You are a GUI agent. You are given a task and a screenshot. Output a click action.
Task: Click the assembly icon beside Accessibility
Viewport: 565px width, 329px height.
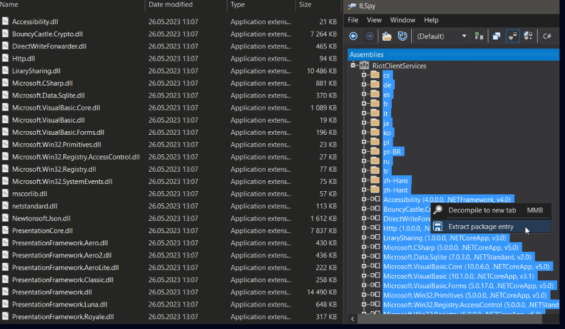point(375,199)
